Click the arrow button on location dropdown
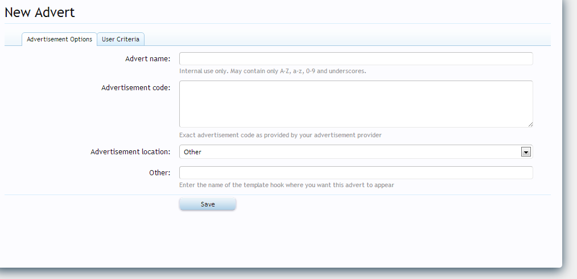Screen dimensions: 577x279 (526, 152)
